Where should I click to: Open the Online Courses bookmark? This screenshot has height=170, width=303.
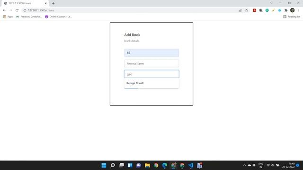tap(58, 17)
